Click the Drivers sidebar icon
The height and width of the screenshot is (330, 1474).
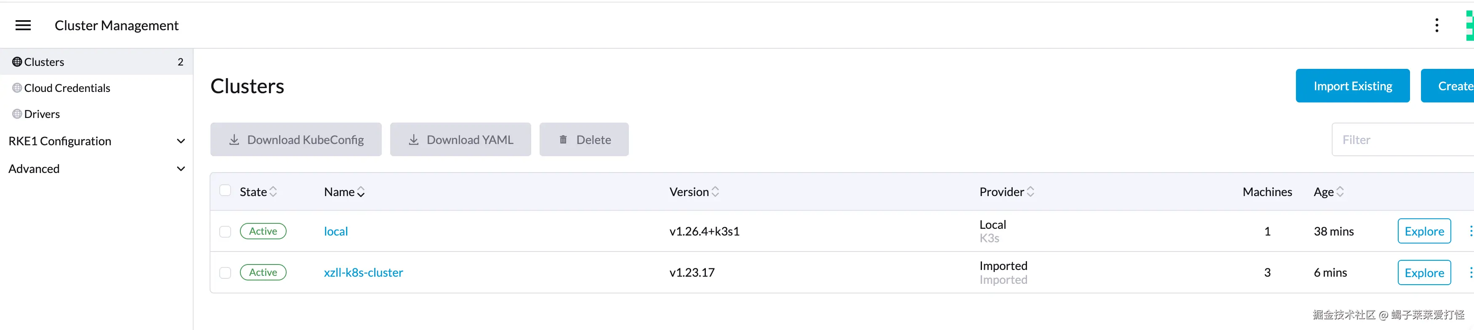tap(17, 114)
